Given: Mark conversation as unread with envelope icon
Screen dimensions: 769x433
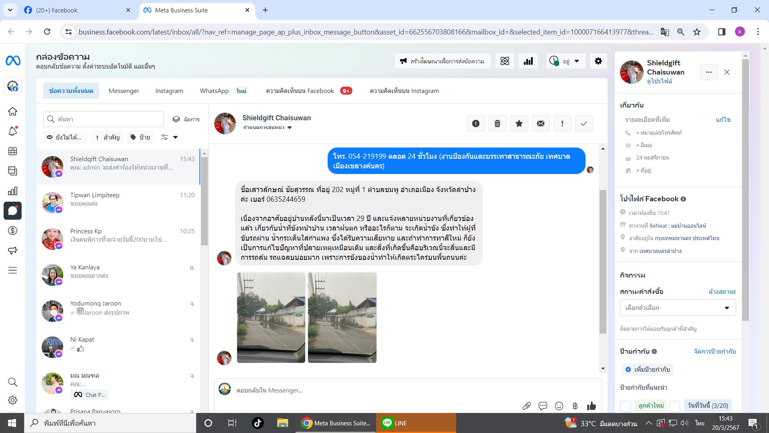Looking at the screenshot, I should (x=540, y=123).
